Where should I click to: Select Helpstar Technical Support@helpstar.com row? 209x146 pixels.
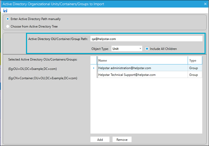(x=127, y=75)
